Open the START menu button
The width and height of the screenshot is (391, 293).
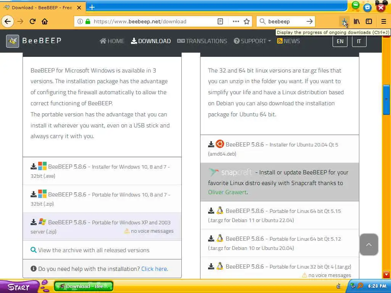pos(19,287)
